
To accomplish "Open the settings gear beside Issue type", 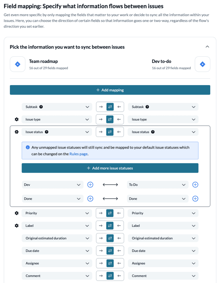I will pos(16,119).
